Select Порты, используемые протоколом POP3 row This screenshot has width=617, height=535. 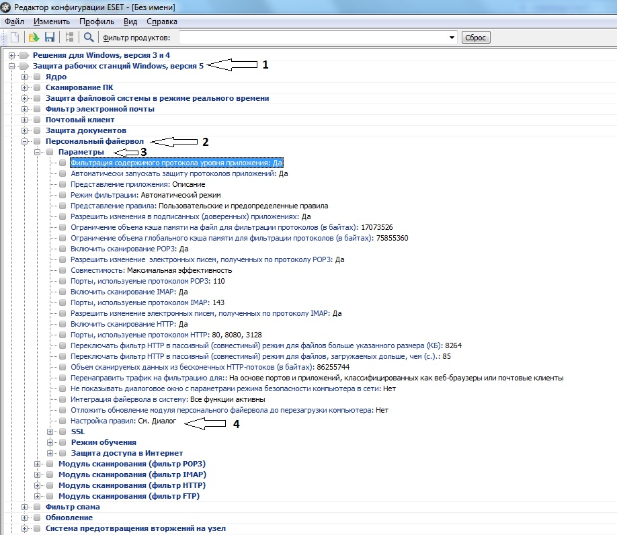coord(148,281)
